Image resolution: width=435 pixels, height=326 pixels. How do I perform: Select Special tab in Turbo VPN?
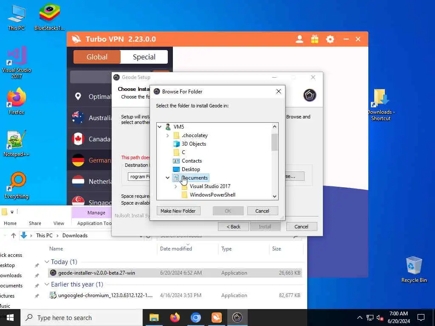click(144, 57)
